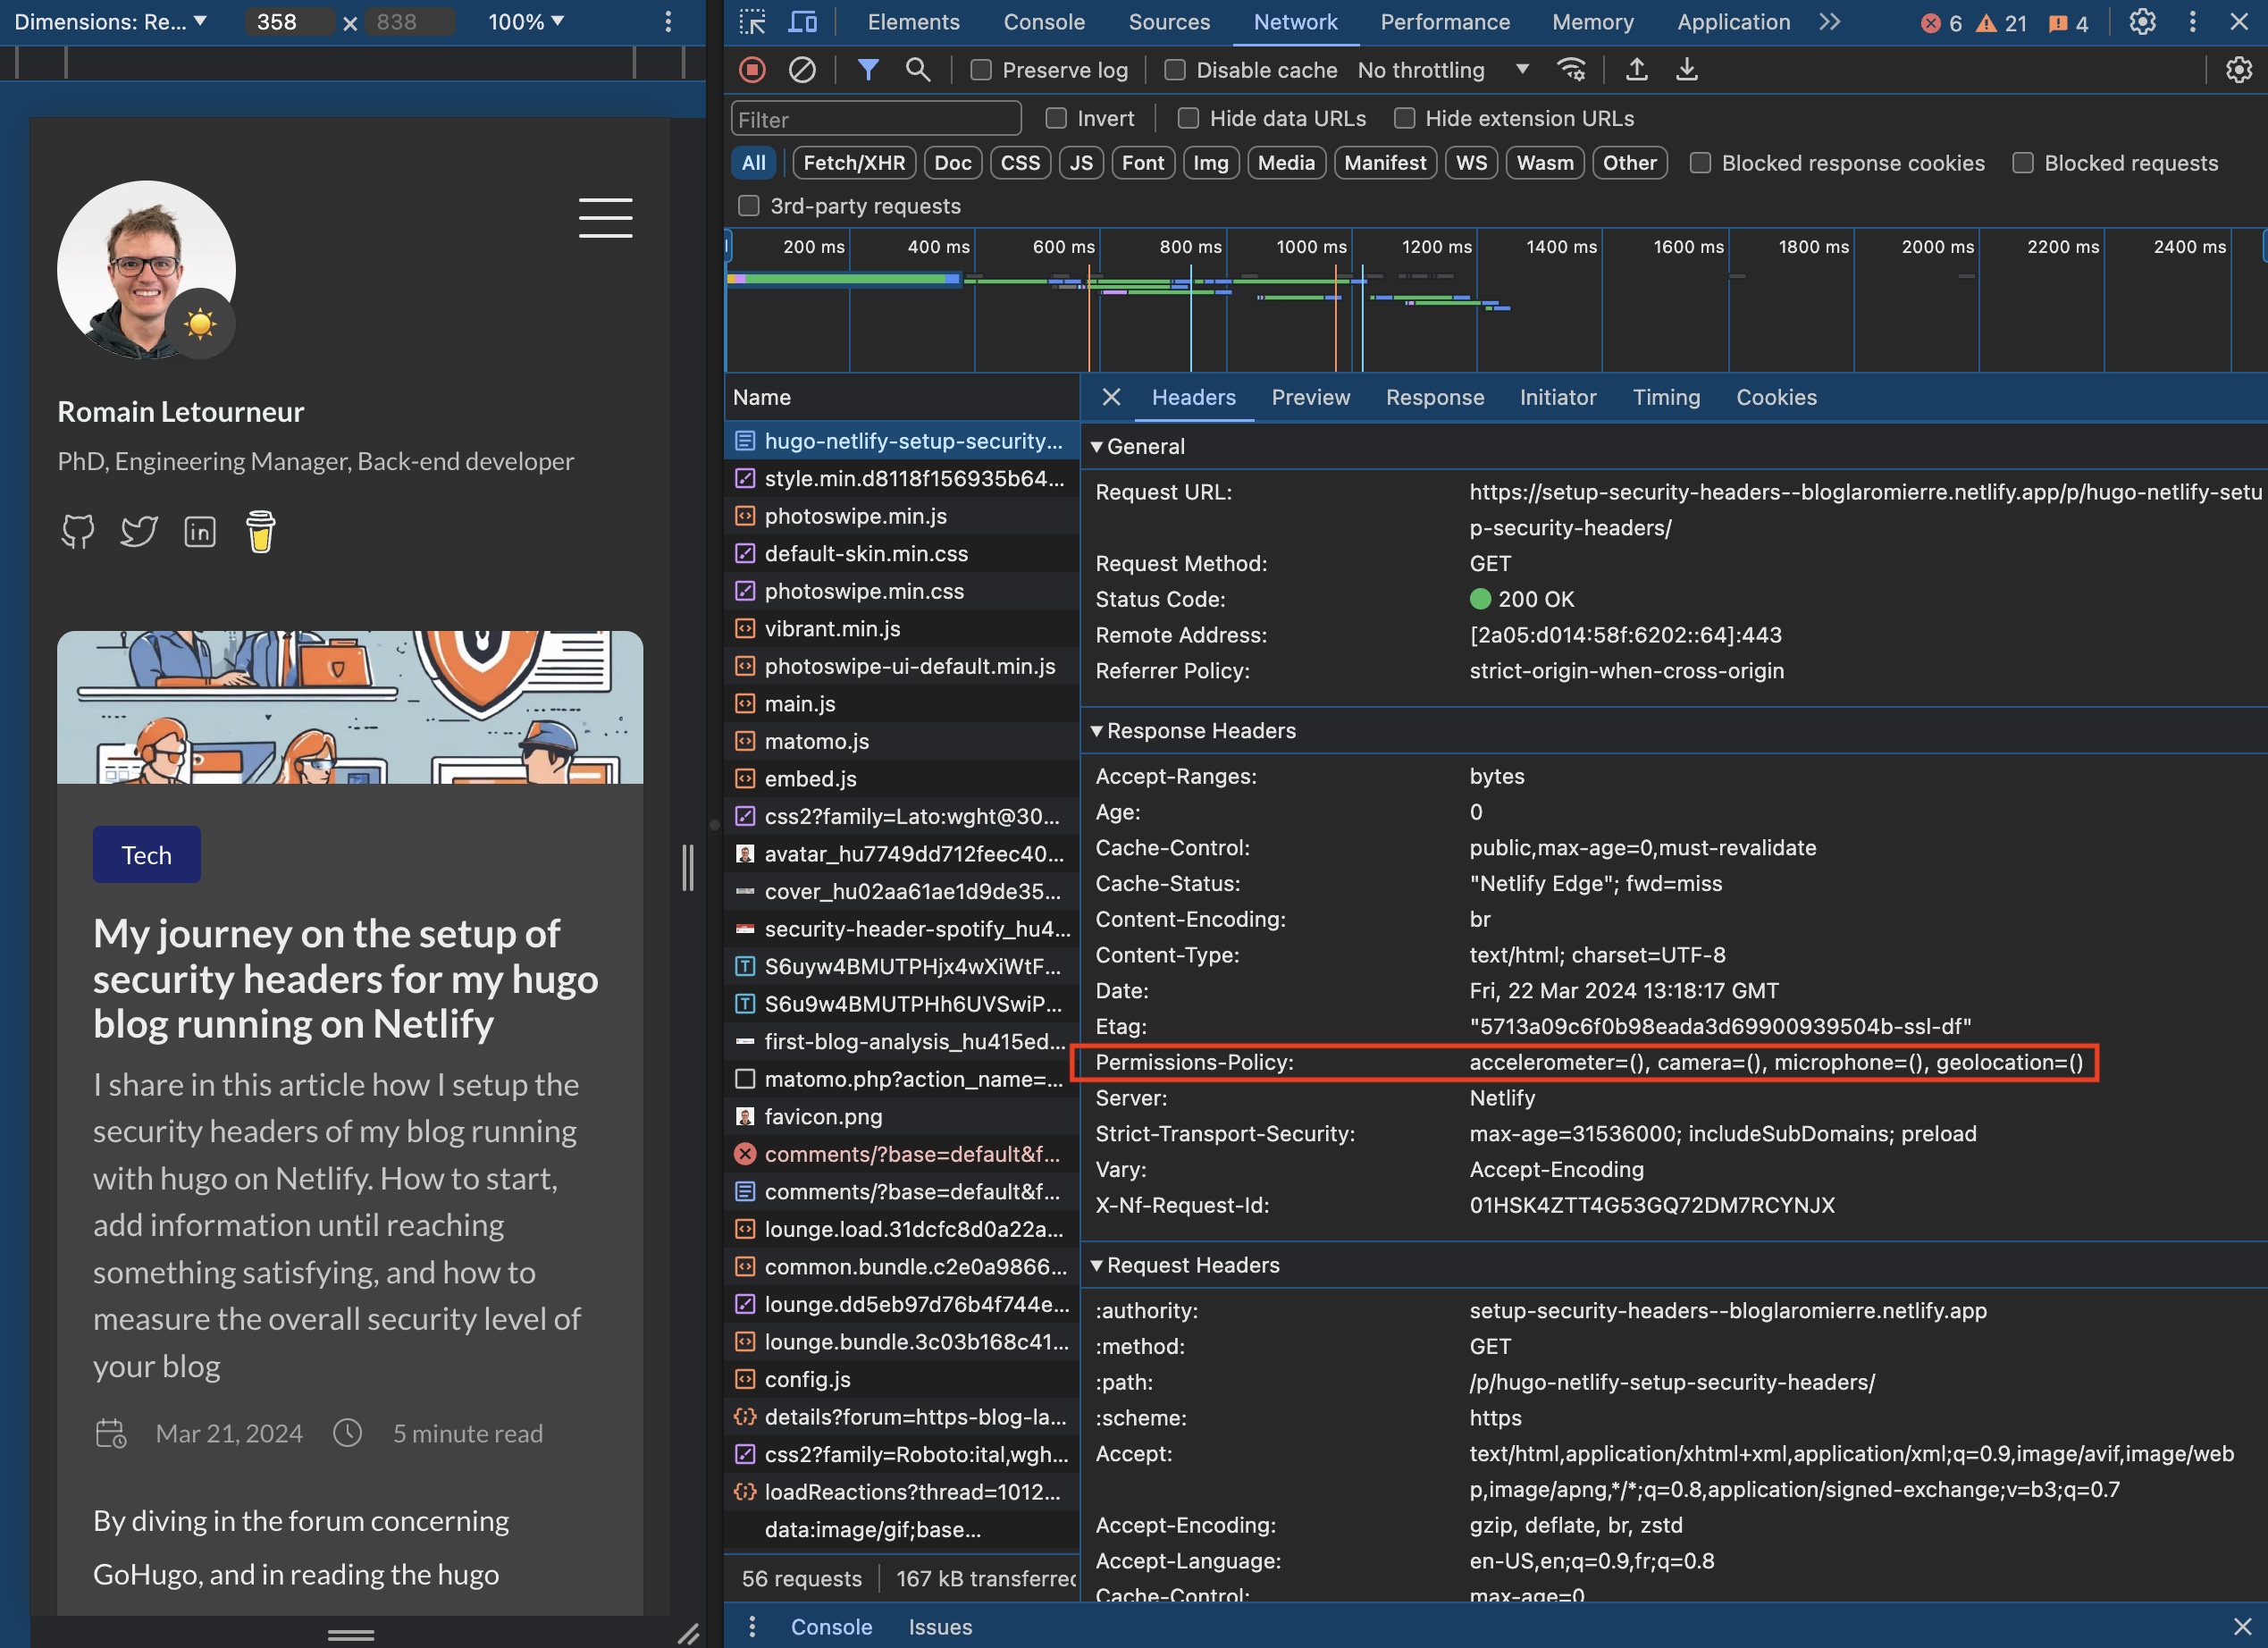Check Hide extension URLs
This screenshot has width=2268, height=1648.
pos(1404,118)
